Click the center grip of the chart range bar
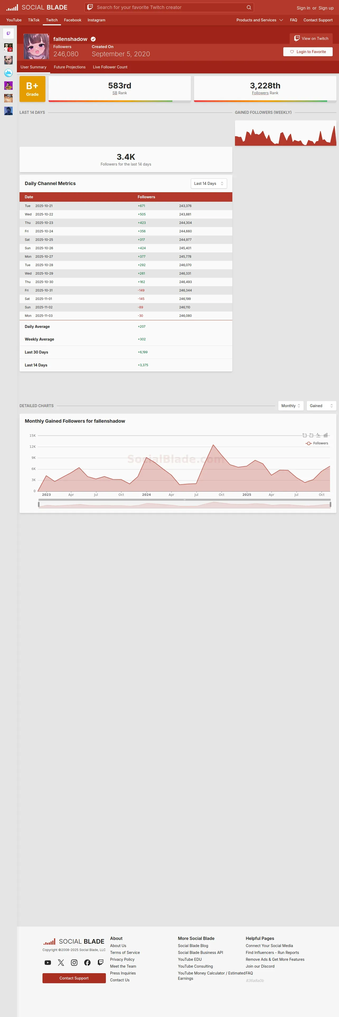Screen dimensions: 339x1017 coord(184,500)
